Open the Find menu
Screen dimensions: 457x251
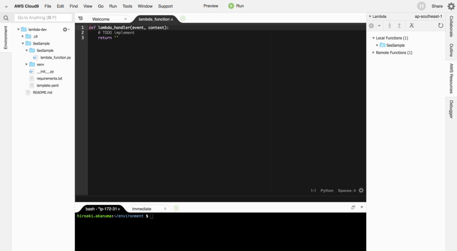tap(74, 6)
